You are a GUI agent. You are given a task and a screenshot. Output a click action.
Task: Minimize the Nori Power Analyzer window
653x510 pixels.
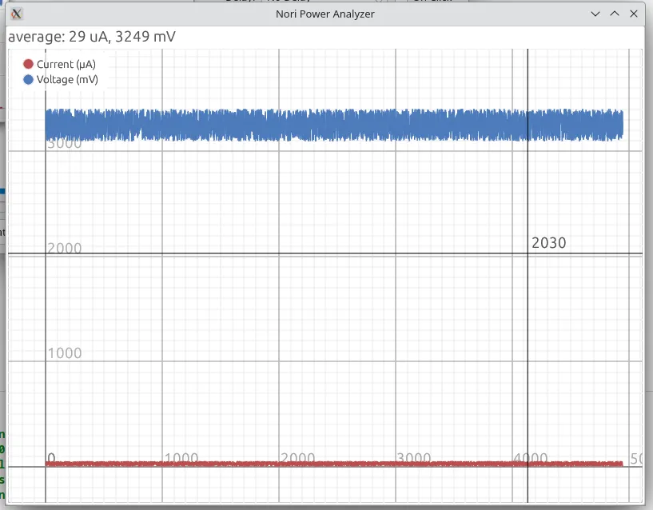595,14
